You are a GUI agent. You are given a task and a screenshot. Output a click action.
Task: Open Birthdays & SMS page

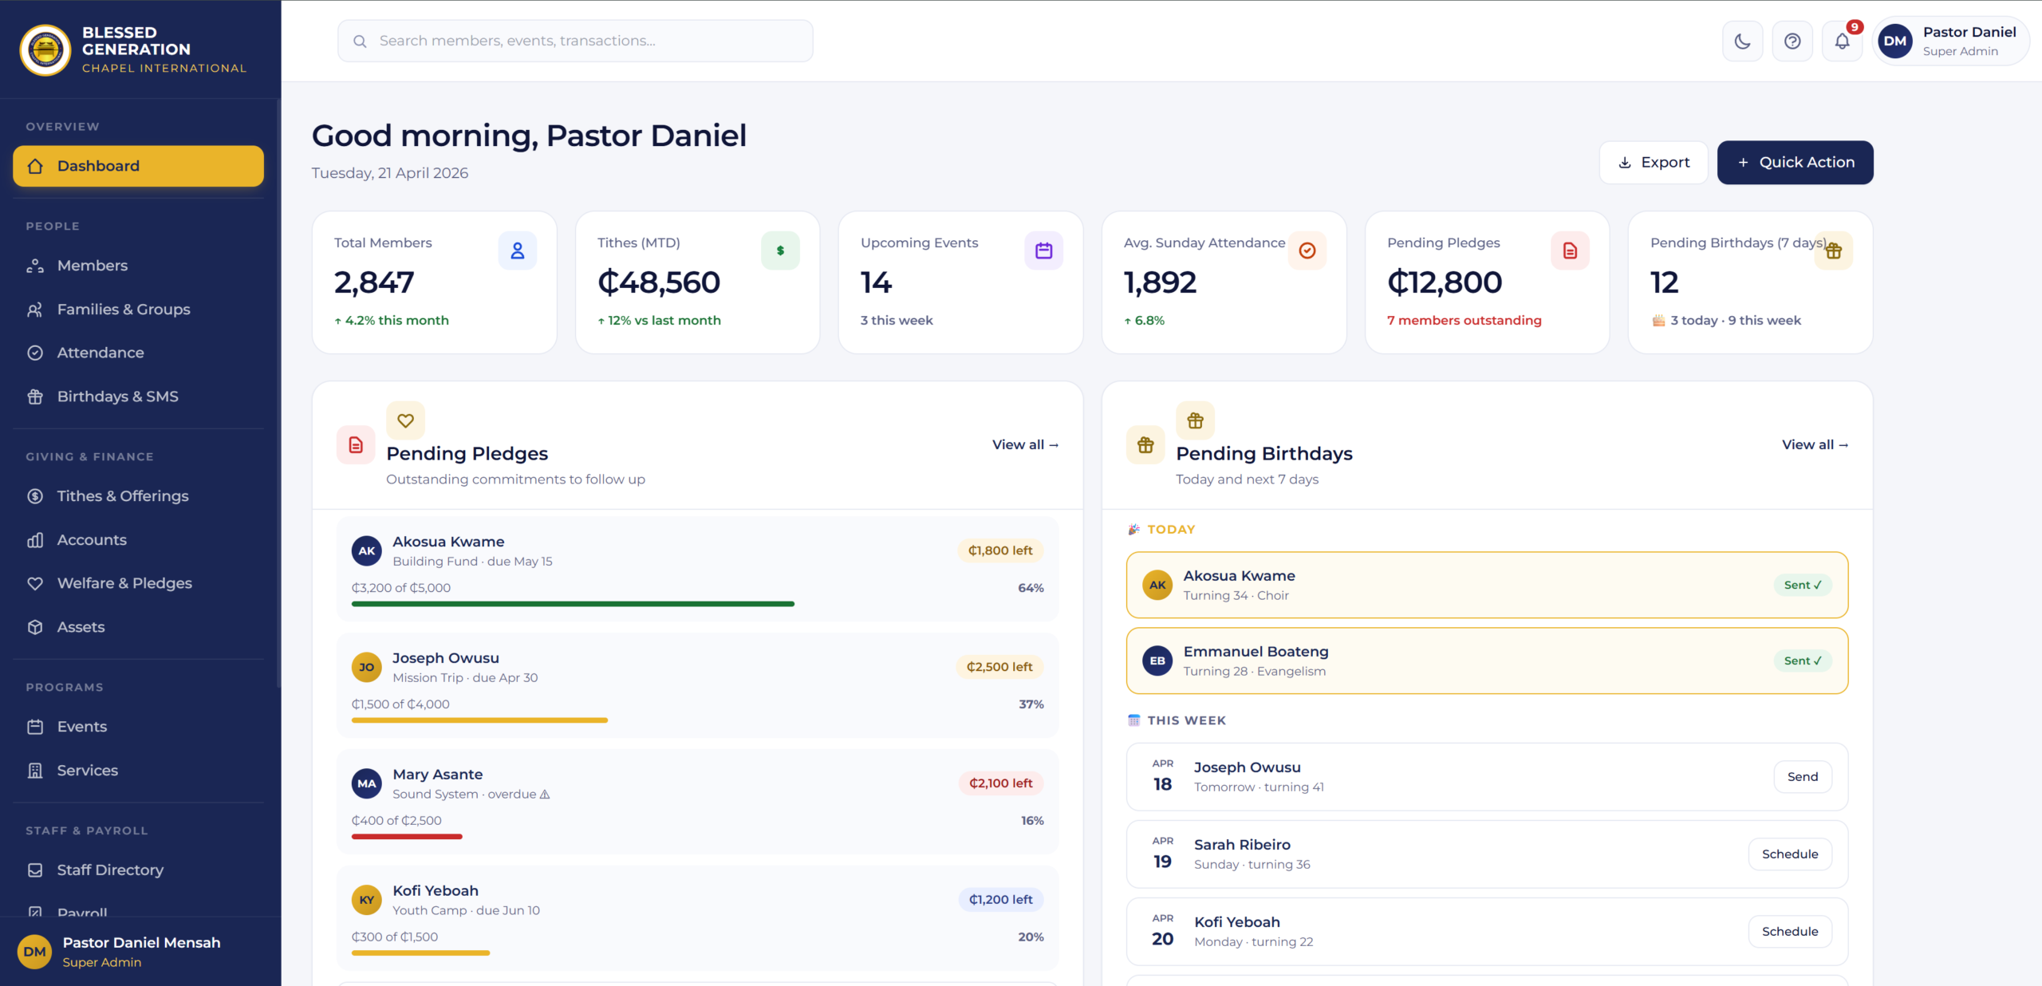coord(138,396)
